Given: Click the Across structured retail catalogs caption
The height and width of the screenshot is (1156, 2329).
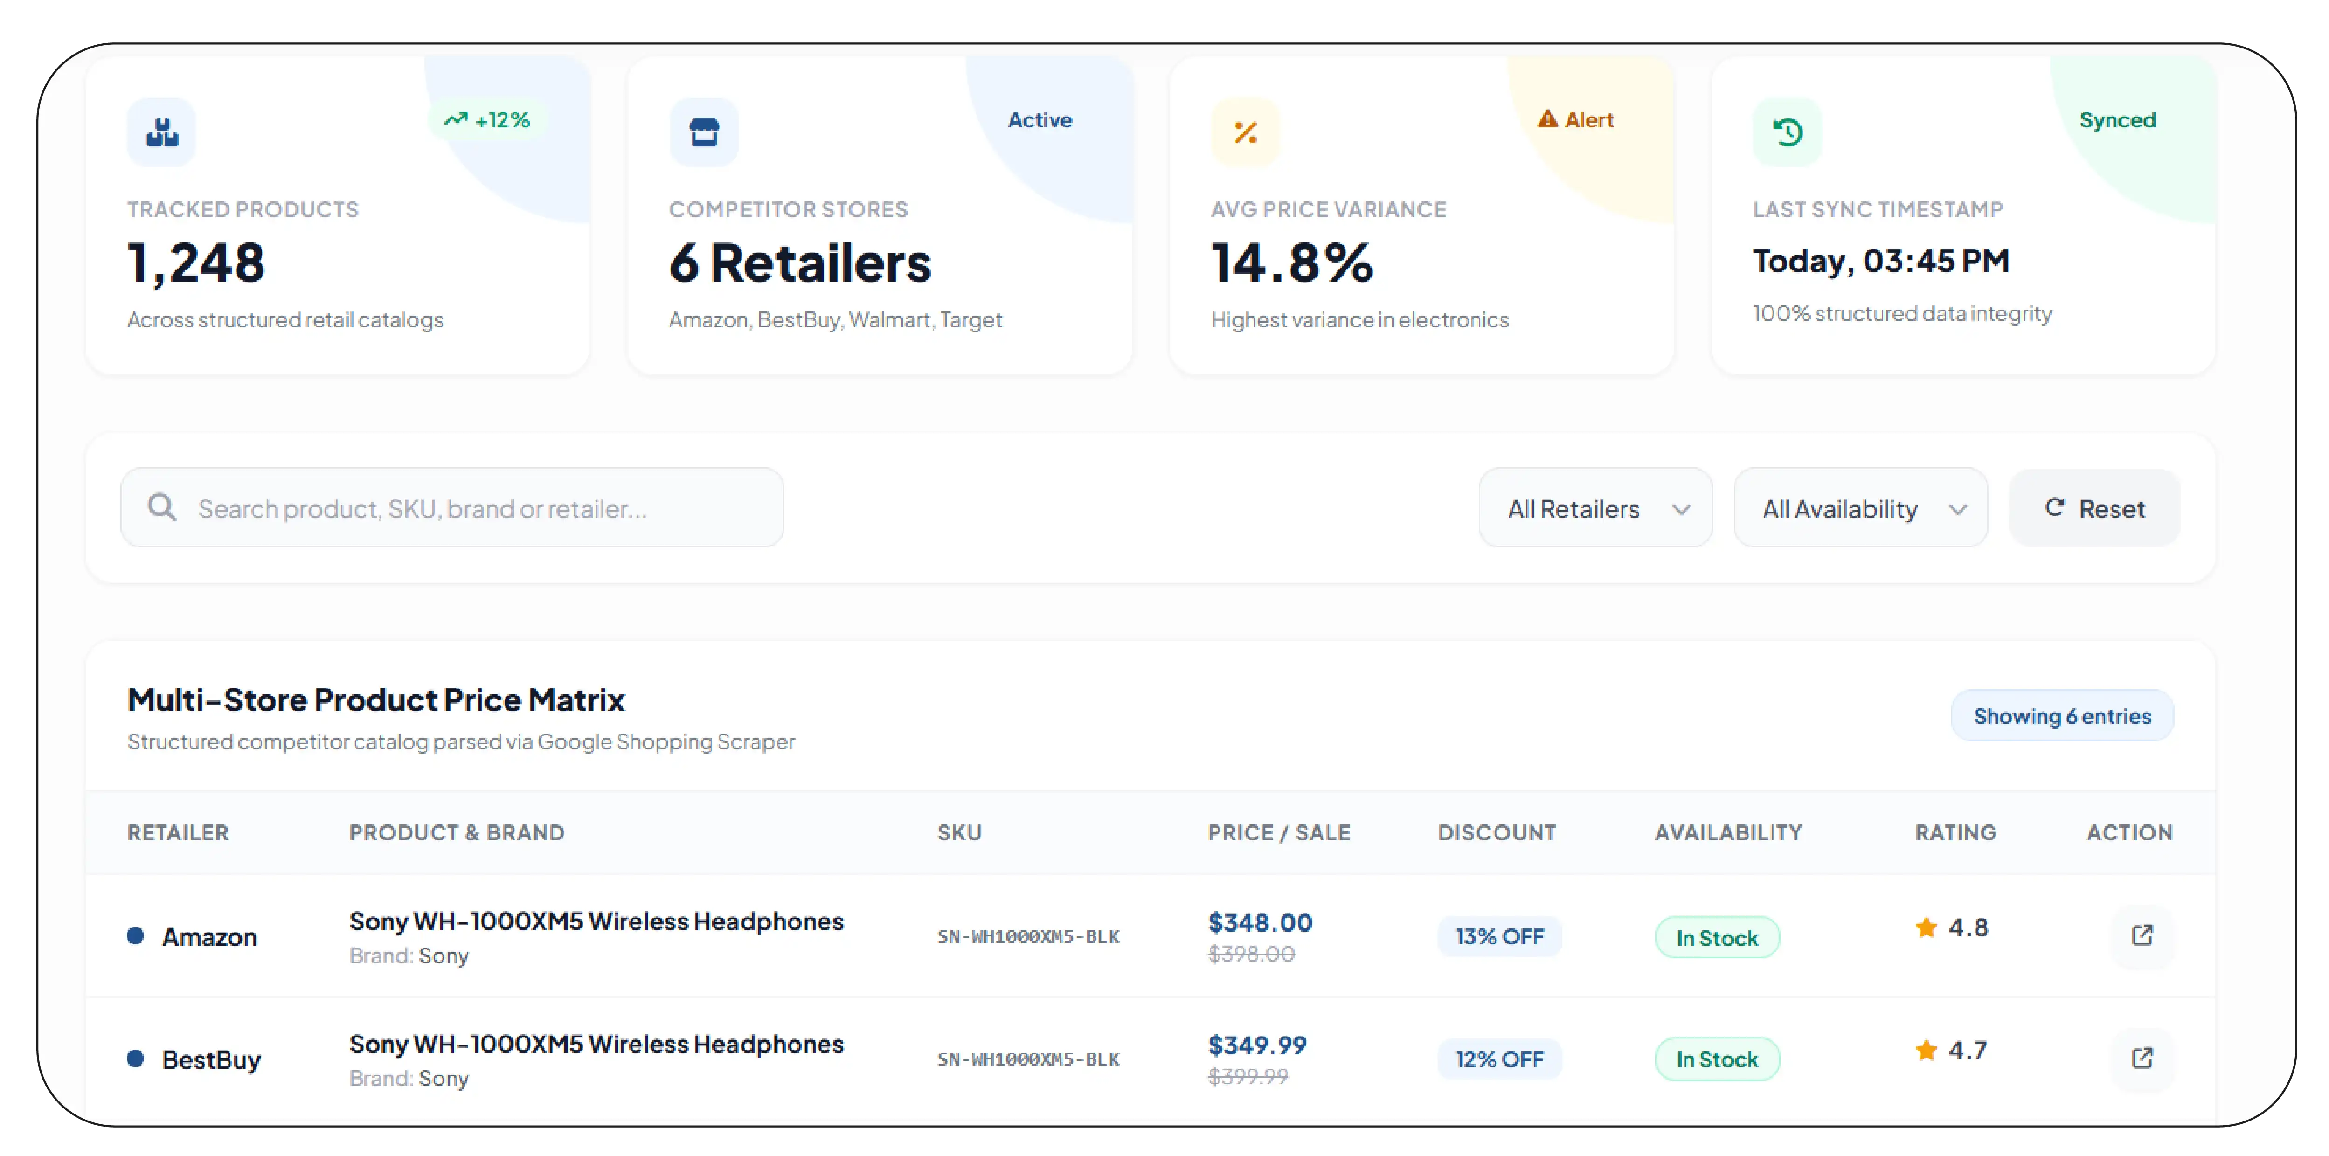Looking at the screenshot, I should pyautogui.click(x=286, y=320).
